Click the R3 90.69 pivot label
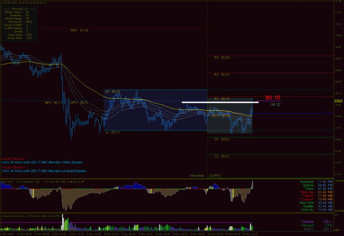The width and height of the screenshot is (344, 236). pyautogui.click(x=222, y=58)
